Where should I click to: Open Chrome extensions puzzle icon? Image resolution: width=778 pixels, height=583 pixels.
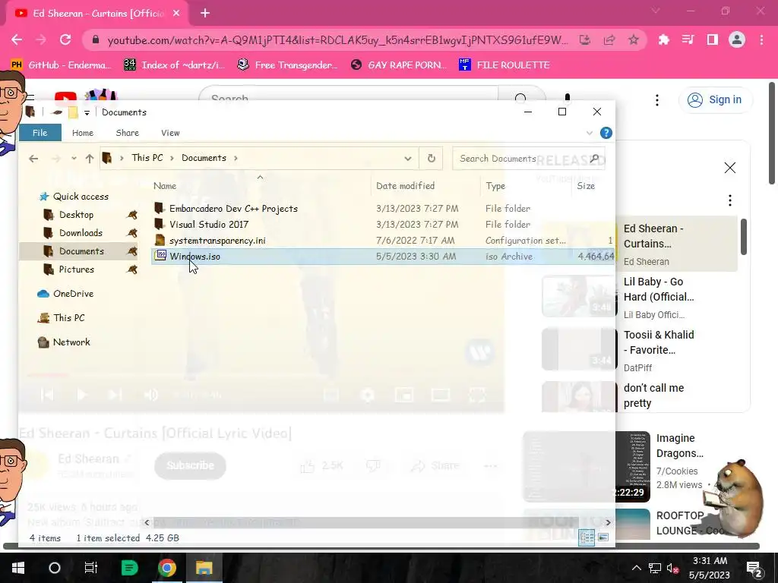[x=663, y=39]
